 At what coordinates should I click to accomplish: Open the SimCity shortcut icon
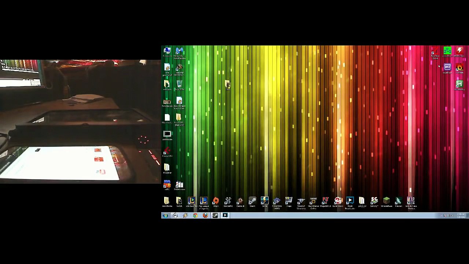pos(374,202)
